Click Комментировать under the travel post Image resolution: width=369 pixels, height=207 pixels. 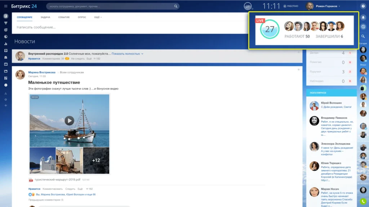pos(53,189)
